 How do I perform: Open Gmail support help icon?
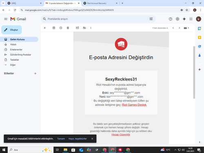point(171,19)
